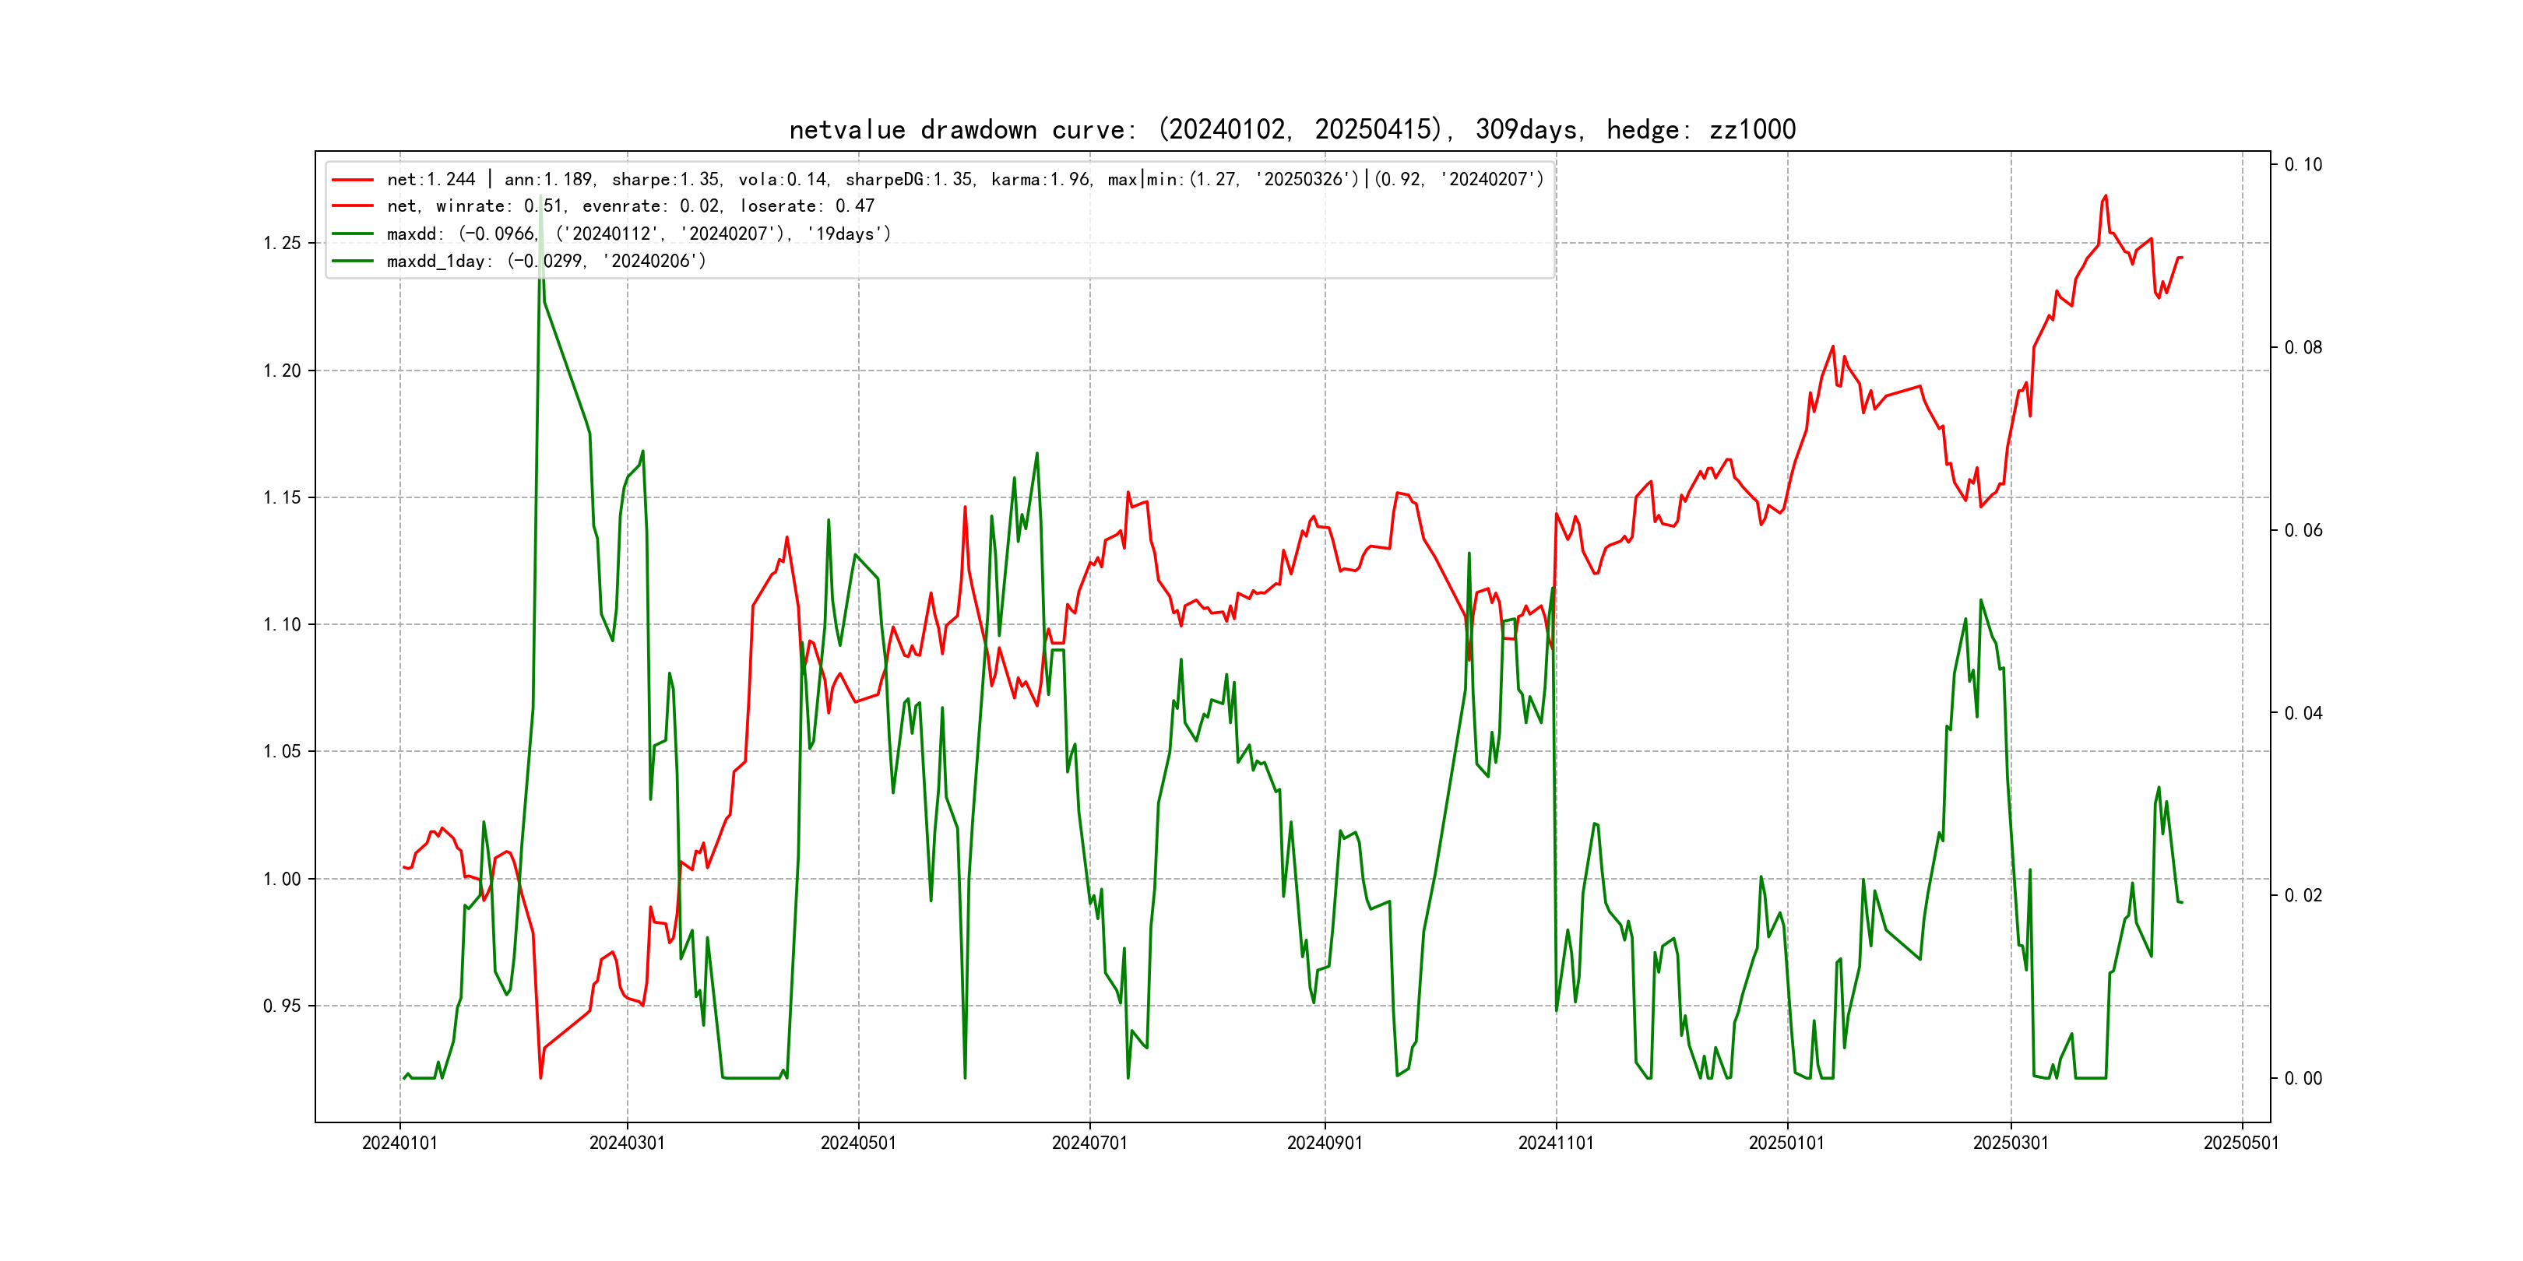Click the red line swatch beside winrate legend entry

coord(353,205)
